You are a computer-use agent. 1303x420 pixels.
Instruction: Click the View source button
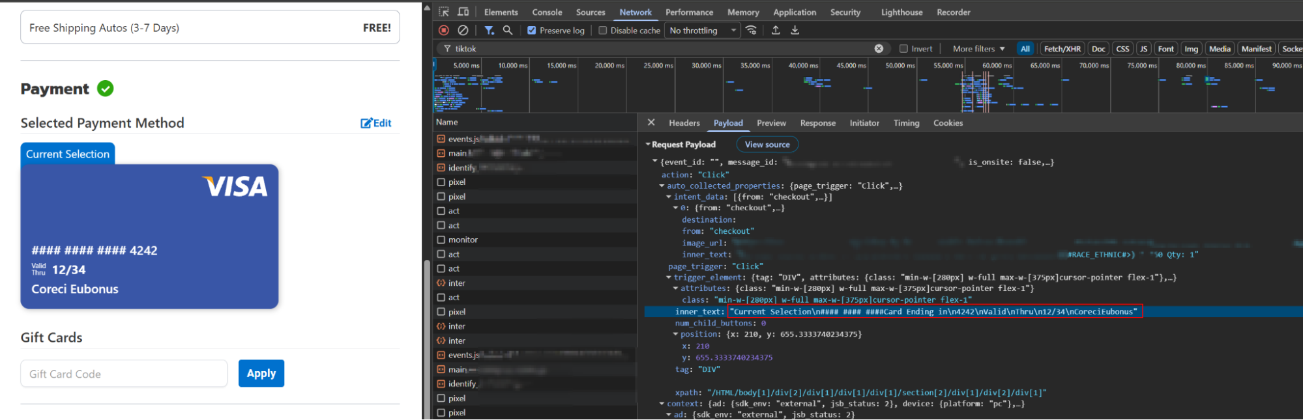pyautogui.click(x=767, y=145)
